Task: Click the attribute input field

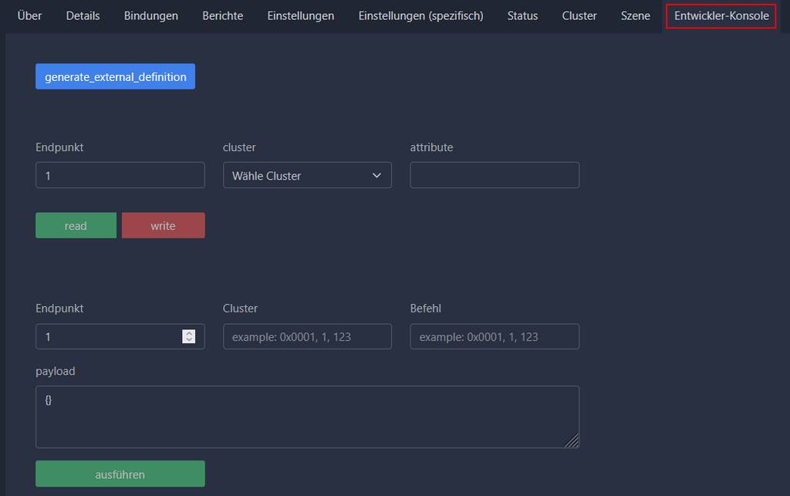Action: 494,175
